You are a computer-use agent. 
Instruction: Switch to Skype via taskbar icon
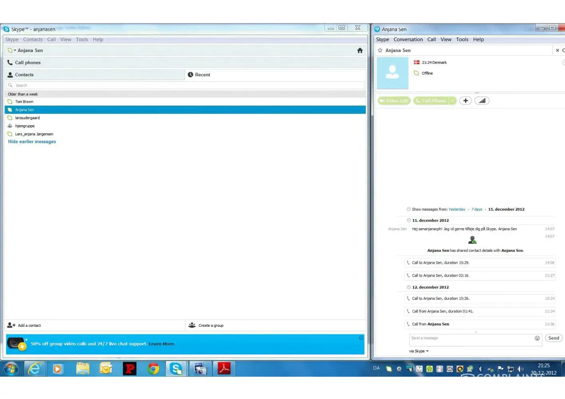pyautogui.click(x=176, y=369)
